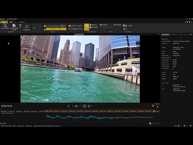The height and width of the screenshot is (145, 193).
Task: Open the Turbo dropdown next to smooth camera
Action: 63,26
